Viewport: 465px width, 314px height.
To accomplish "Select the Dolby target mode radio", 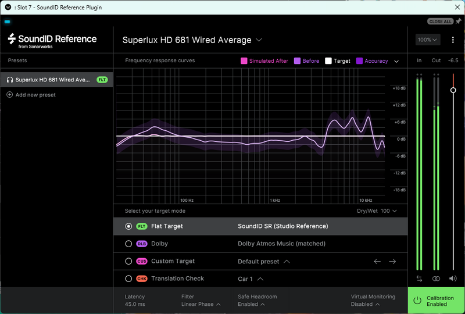I will pos(128,244).
